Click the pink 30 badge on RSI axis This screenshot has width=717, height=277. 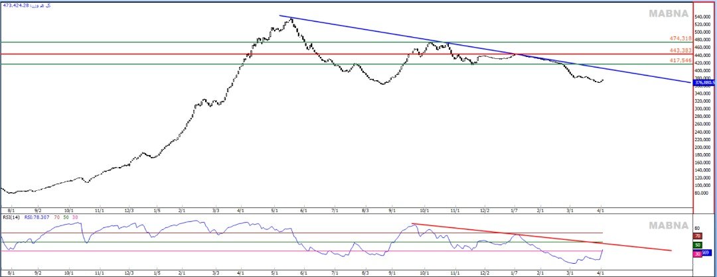tap(697, 254)
